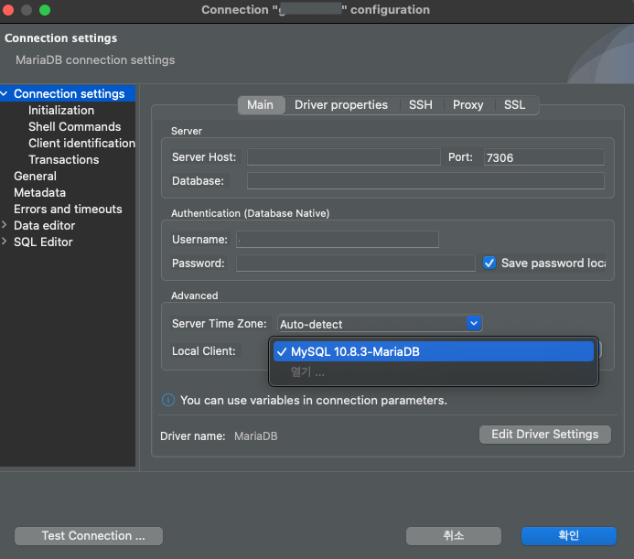The height and width of the screenshot is (559, 634).
Task: Open the SSH tab
Action: coord(421,105)
